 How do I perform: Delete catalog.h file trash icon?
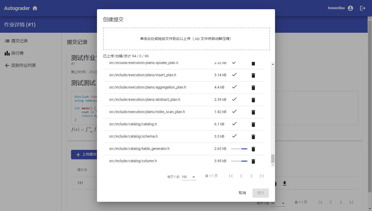[253, 124]
